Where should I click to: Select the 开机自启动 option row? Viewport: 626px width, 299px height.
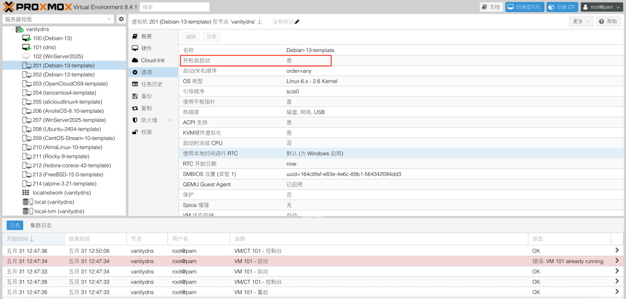400,61
